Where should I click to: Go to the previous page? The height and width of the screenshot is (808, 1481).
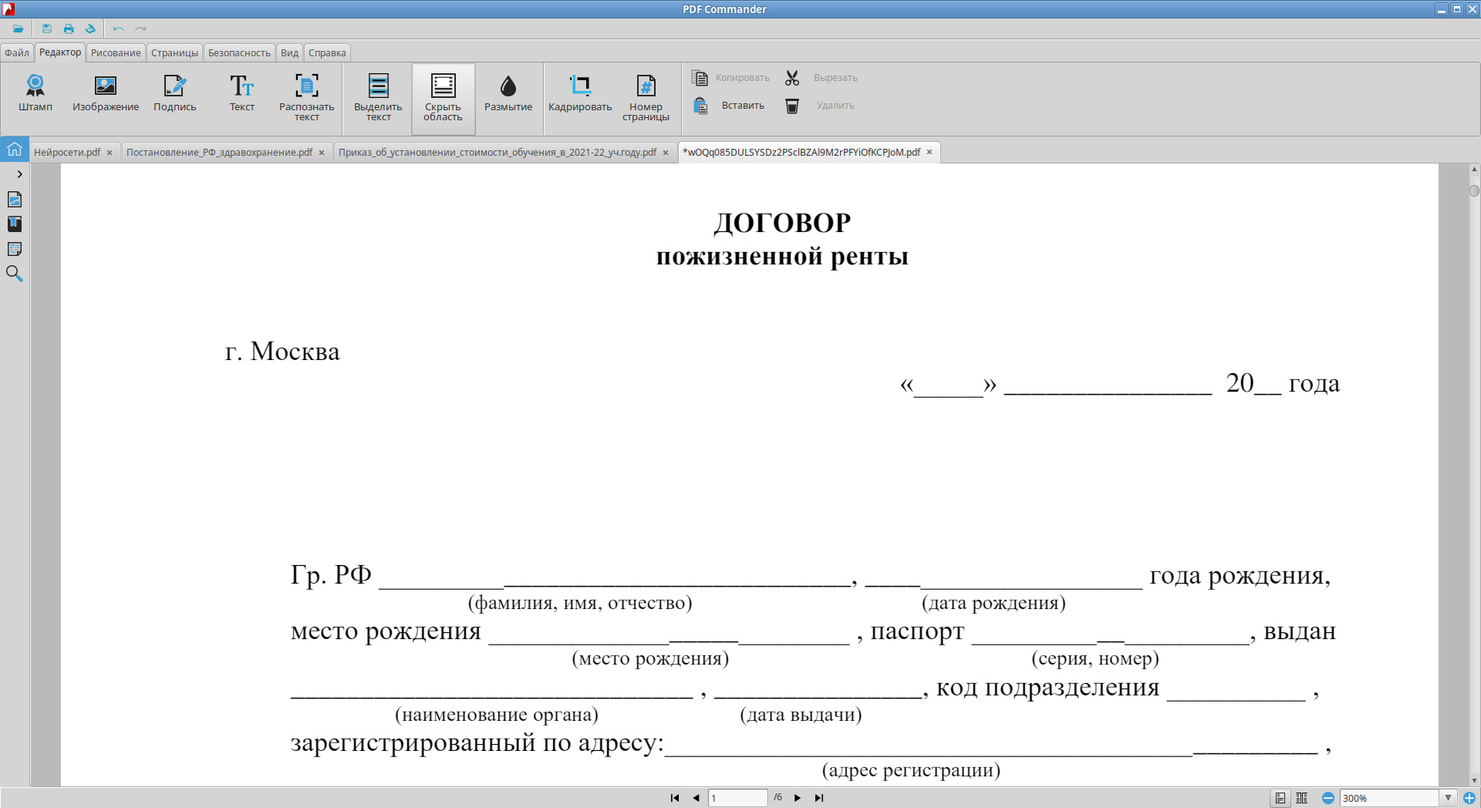(x=696, y=798)
